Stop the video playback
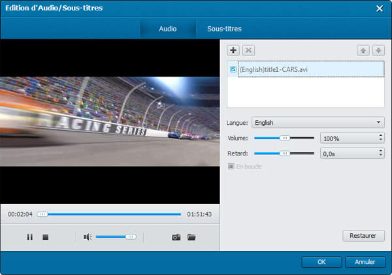392x275 pixels. click(x=45, y=236)
